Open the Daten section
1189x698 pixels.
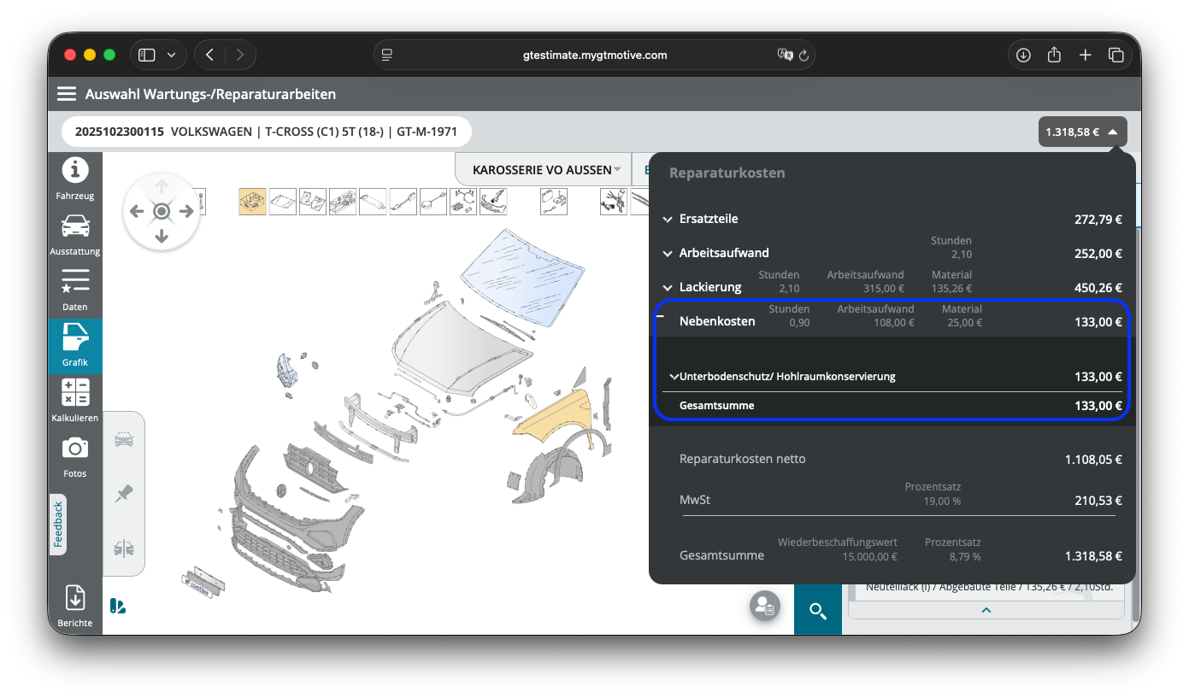tap(75, 290)
